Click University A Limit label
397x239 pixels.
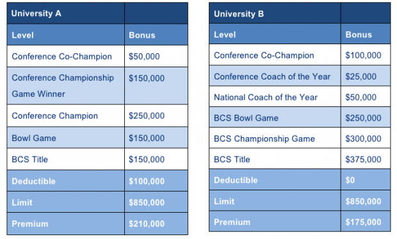click(x=22, y=202)
